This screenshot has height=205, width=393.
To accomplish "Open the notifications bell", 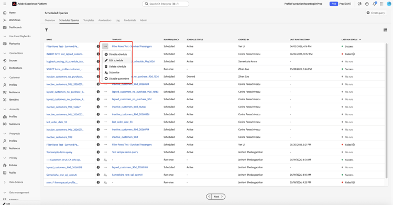I will pos(375,4).
